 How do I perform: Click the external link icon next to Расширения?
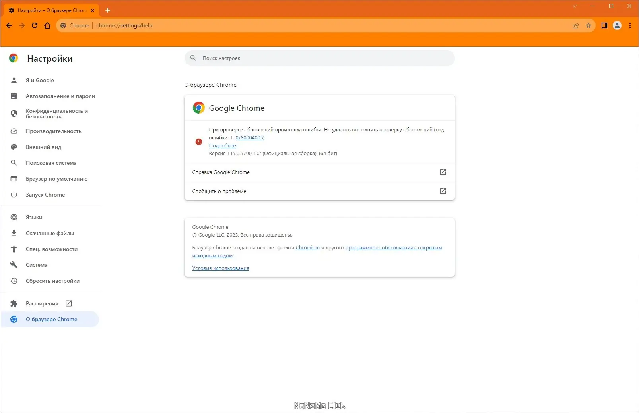[69, 303]
